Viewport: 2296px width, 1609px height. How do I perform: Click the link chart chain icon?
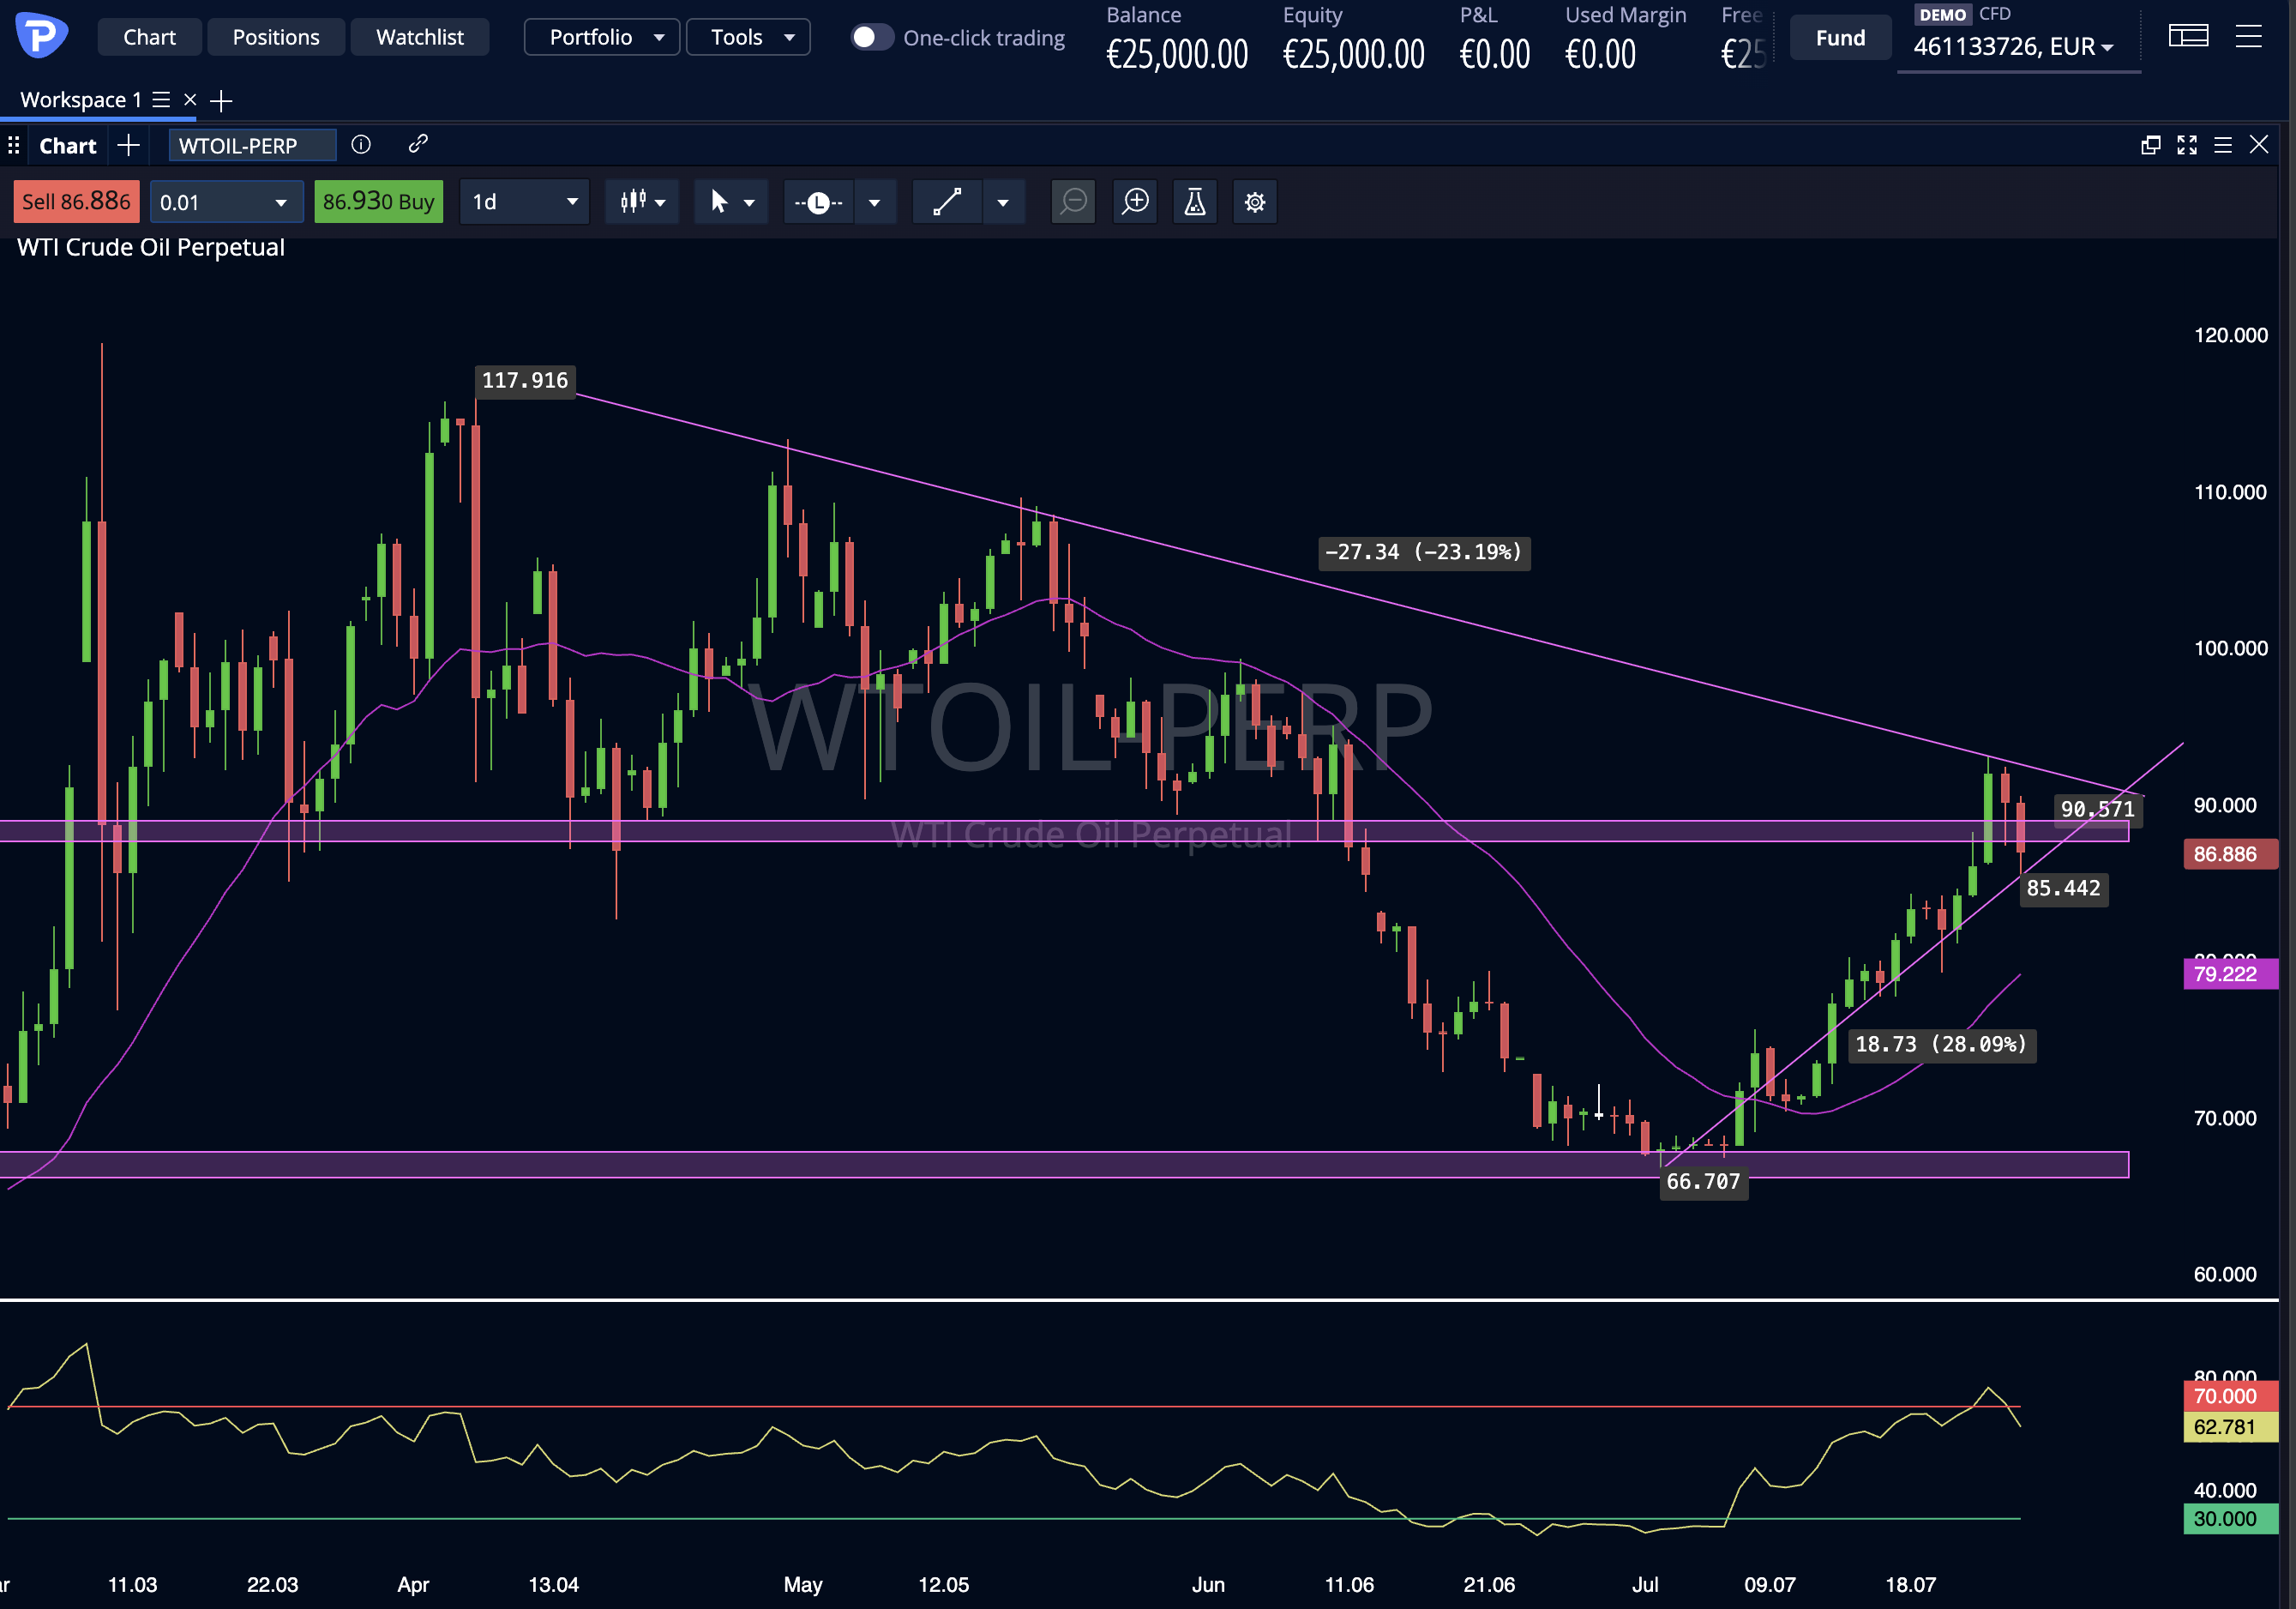point(418,144)
